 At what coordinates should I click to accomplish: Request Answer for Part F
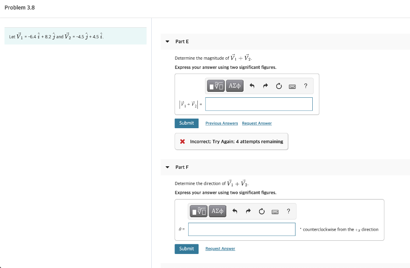click(220, 249)
